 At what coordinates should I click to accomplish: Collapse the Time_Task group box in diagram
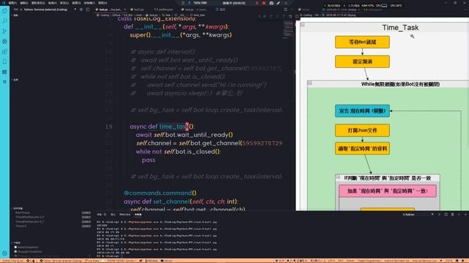point(303,25)
